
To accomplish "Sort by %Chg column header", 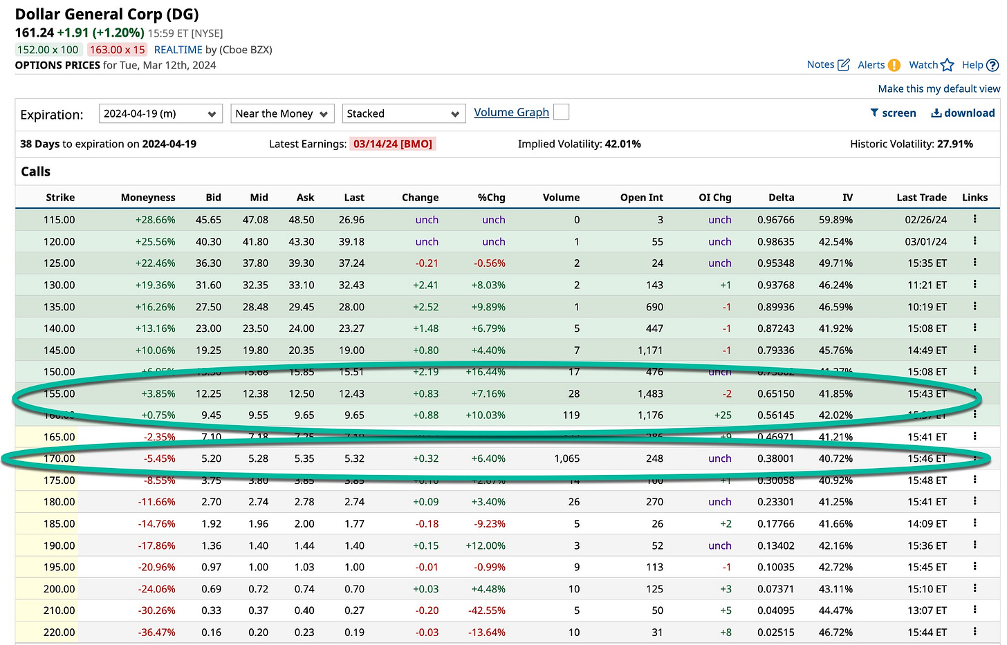I will tap(491, 197).
